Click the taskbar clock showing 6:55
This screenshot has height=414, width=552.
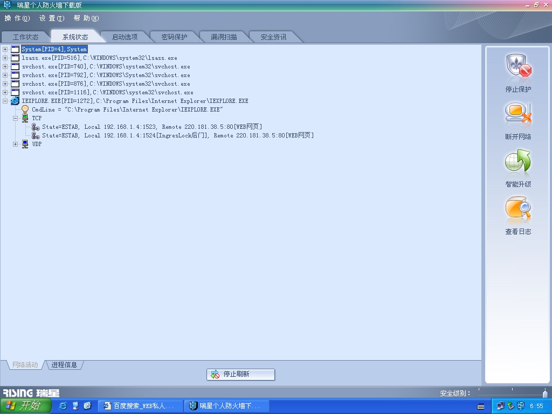click(x=536, y=406)
